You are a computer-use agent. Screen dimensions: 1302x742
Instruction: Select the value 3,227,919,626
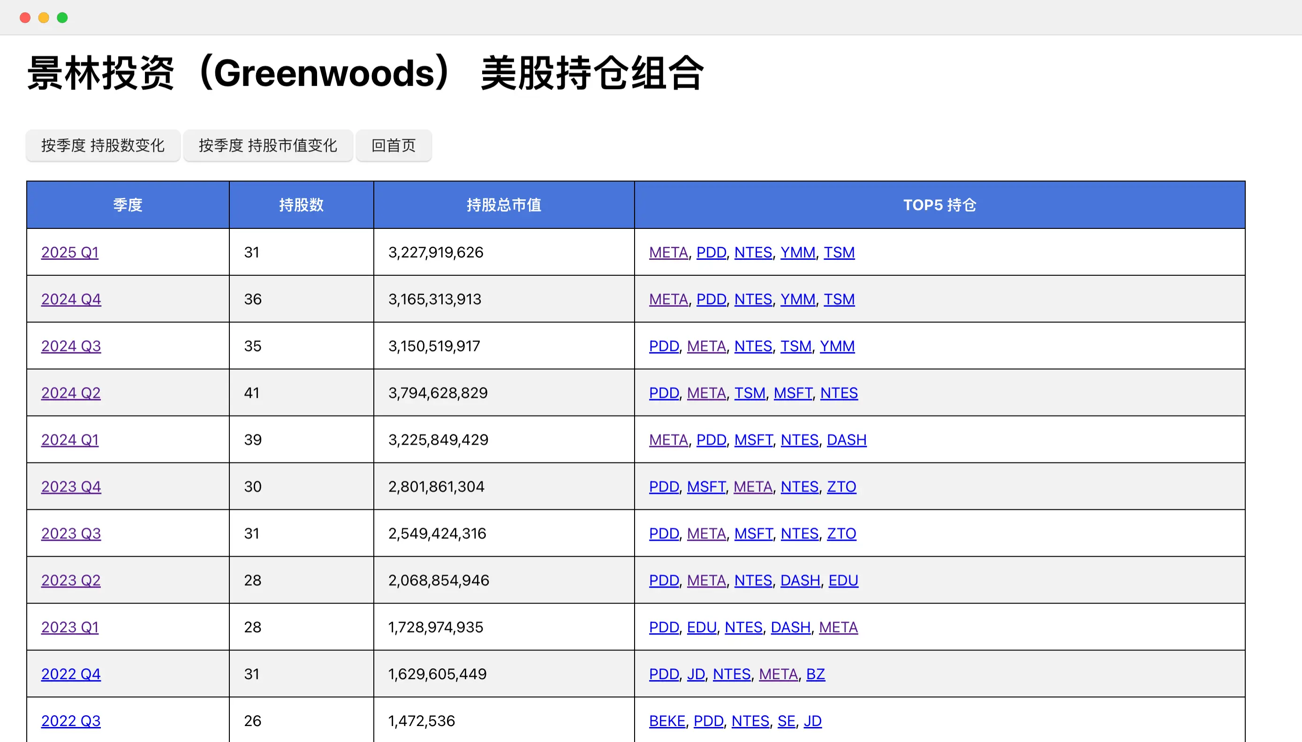pyautogui.click(x=436, y=252)
